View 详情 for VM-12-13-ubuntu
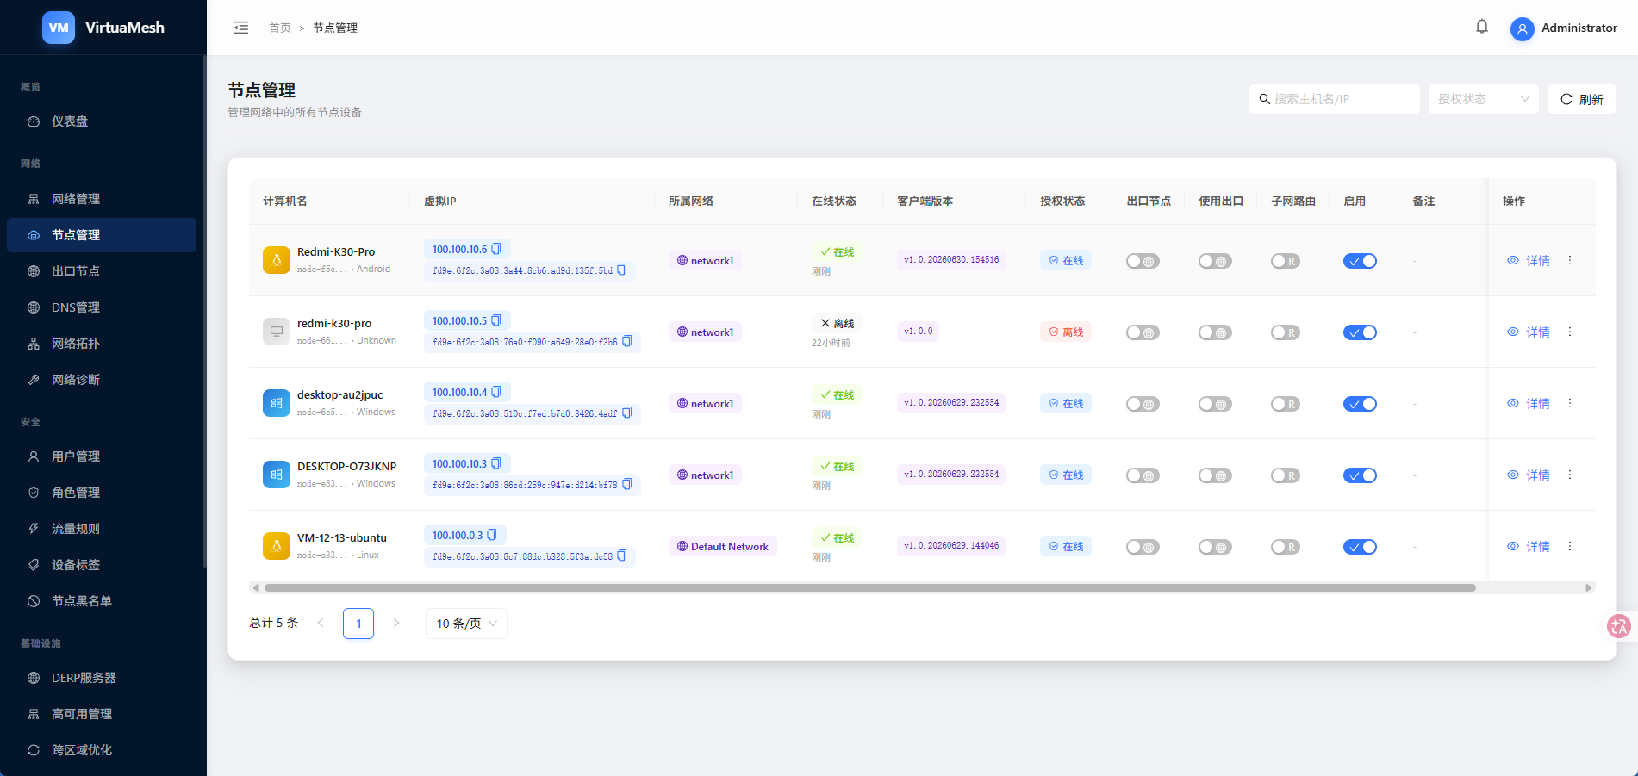This screenshot has width=1638, height=776. point(1529,546)
